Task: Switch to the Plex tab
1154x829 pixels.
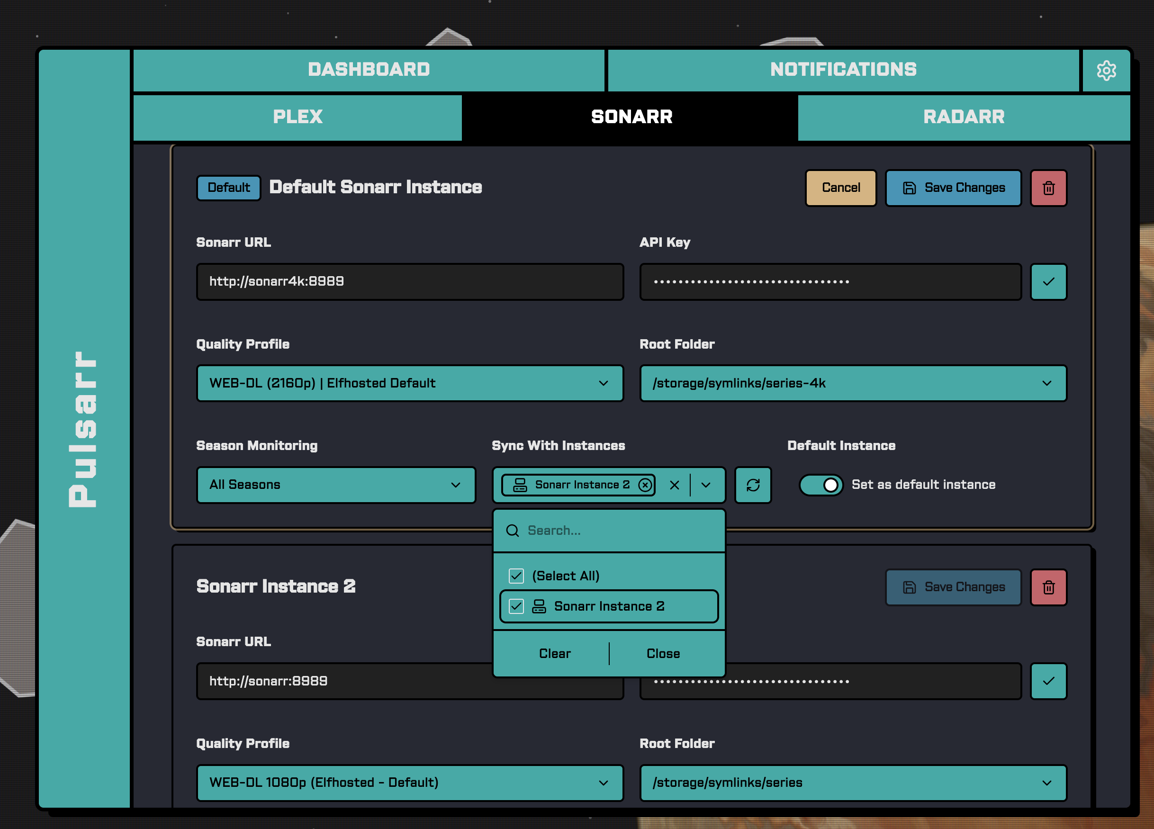Action: [298, 117]
